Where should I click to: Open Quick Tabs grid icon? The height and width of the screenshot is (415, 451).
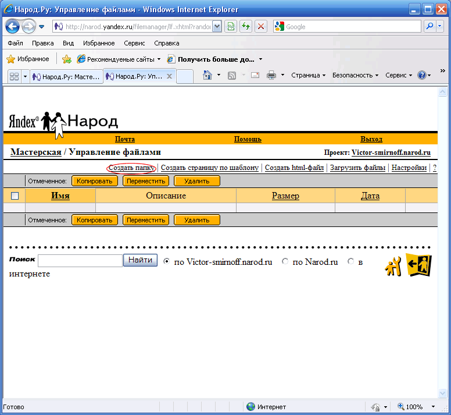pos(14,76)
